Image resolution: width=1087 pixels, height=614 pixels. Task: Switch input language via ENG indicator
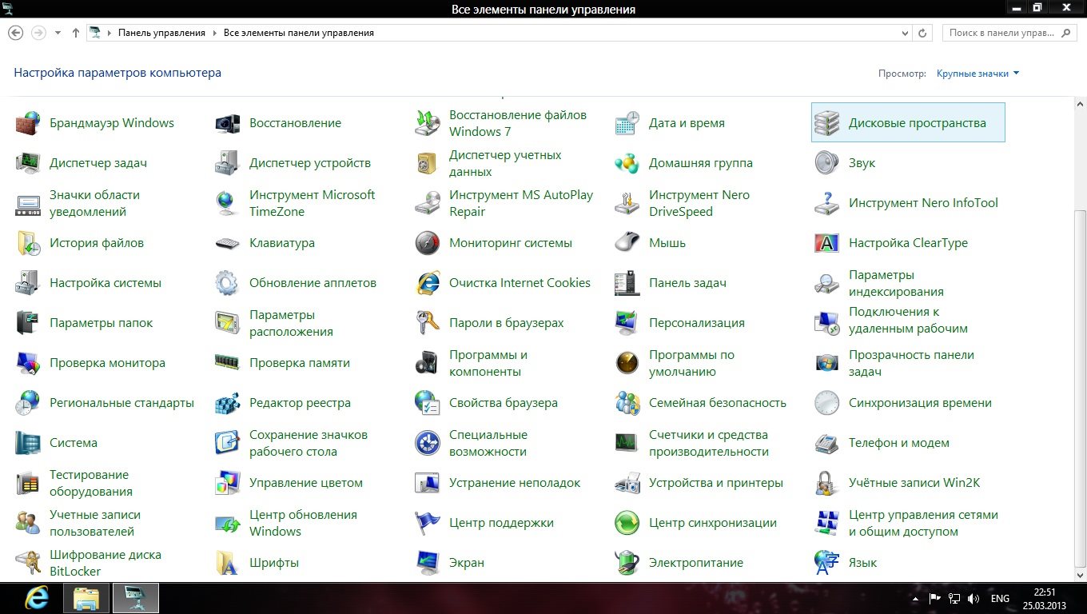point(1000,598)
